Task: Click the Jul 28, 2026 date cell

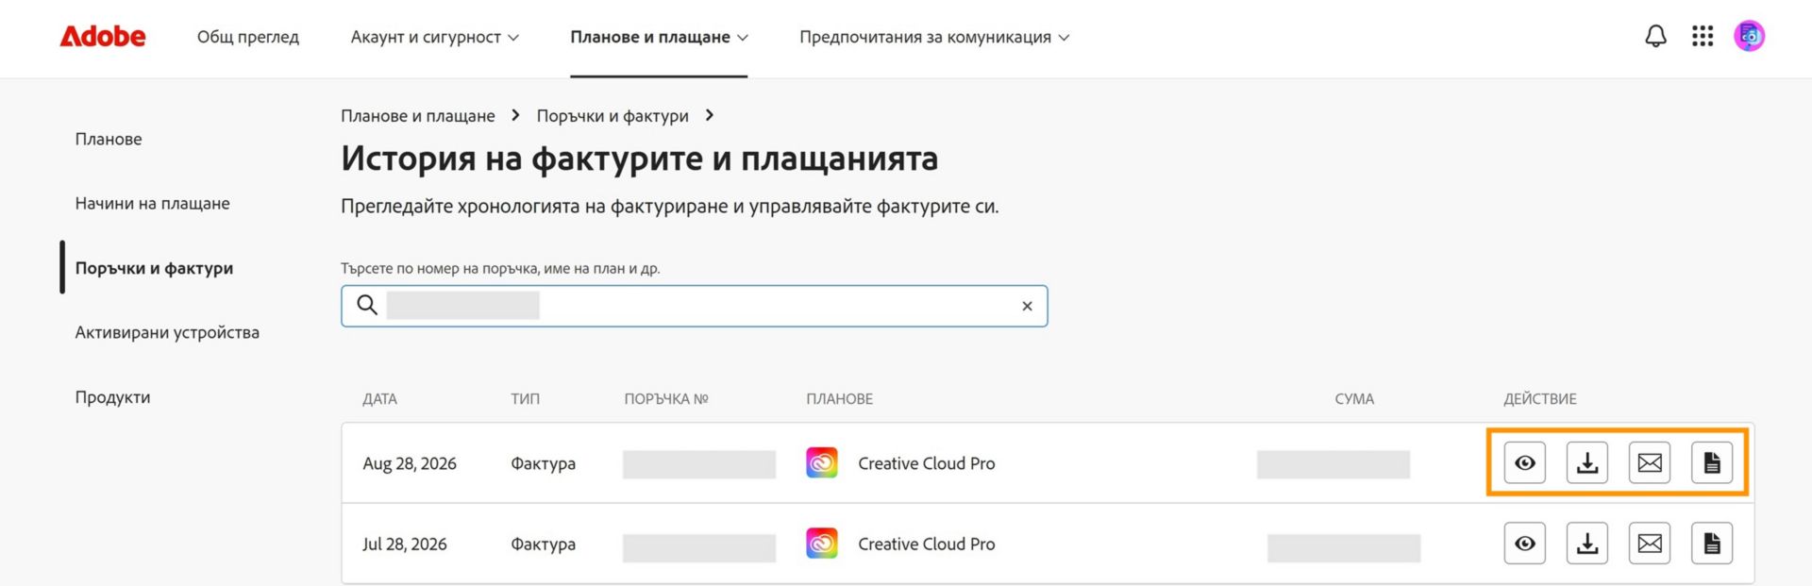Action: point(405,544)
